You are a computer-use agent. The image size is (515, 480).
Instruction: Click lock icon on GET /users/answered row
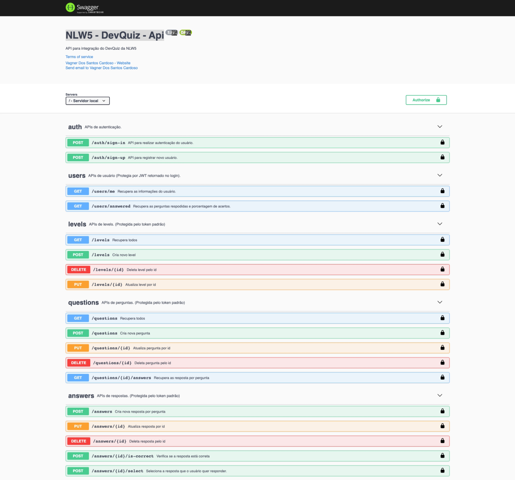(x=443, y=206)
